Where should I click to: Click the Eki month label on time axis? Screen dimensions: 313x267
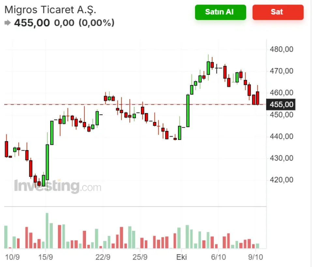(181, 257)
